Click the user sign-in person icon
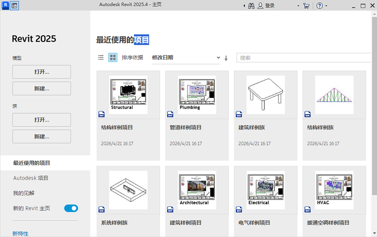This screenshot has width=377, height=237. [260, 6]
